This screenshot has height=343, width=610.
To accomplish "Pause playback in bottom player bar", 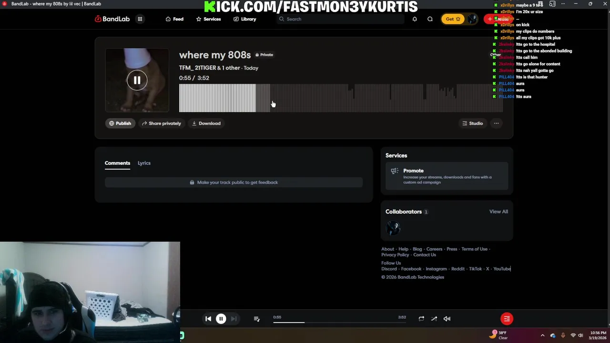I will click(221, 319).
